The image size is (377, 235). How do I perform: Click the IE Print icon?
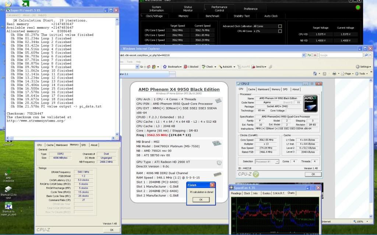pyautogui.click(x=334, y=73)
